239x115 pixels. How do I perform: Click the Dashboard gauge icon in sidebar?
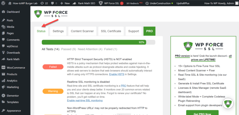4,12
